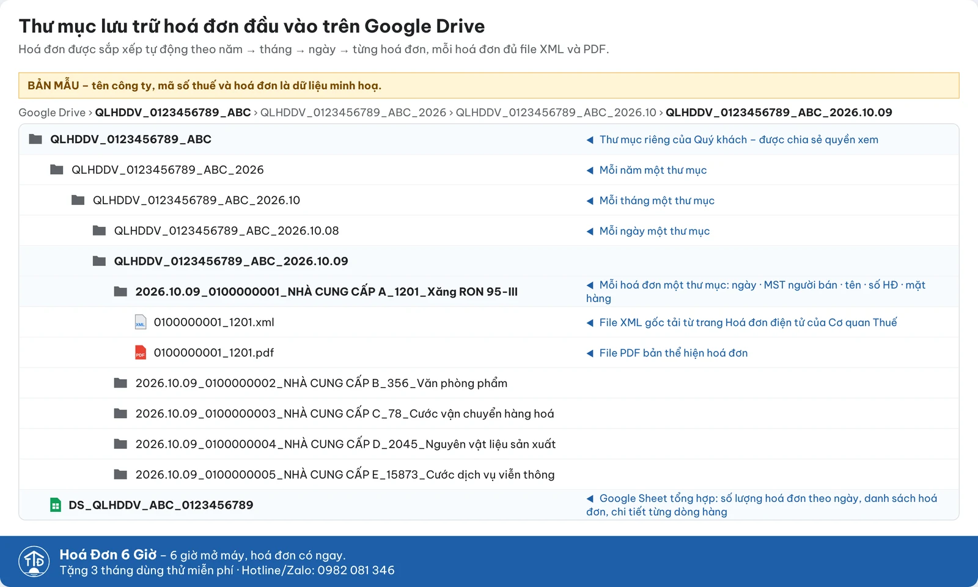978x587 pixels.
Task: Open the QLHDDV_0123456789_ABC_2026 year folder name
Action: (x=167, y=170)
